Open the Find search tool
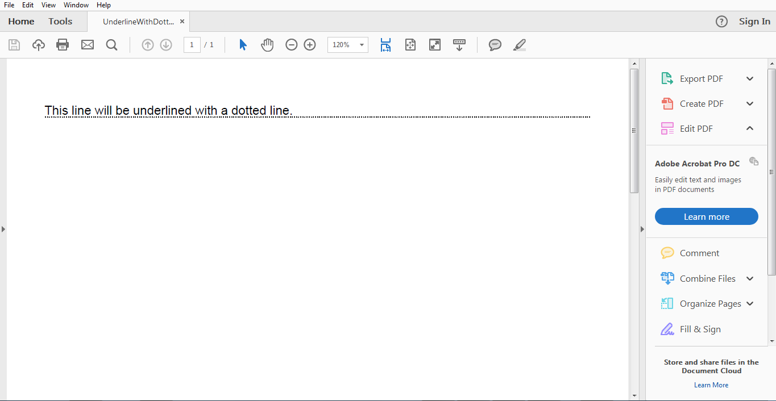776x401 pixels. point(111,44)
